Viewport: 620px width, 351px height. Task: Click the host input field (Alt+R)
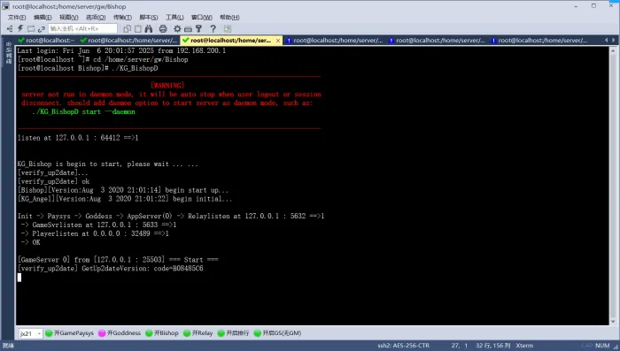(82, 29)
